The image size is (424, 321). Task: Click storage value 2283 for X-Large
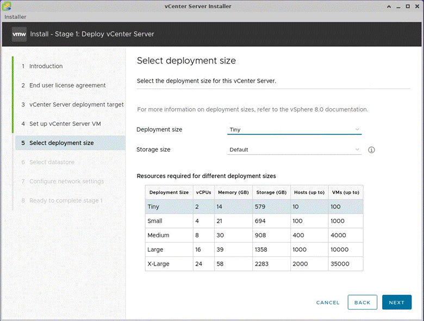[261, 264]
